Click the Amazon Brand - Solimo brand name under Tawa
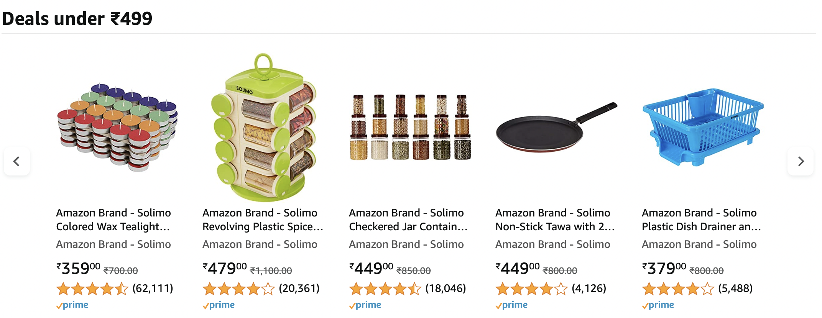The width and height of the screenshot is (822, 318). (553, 244)
